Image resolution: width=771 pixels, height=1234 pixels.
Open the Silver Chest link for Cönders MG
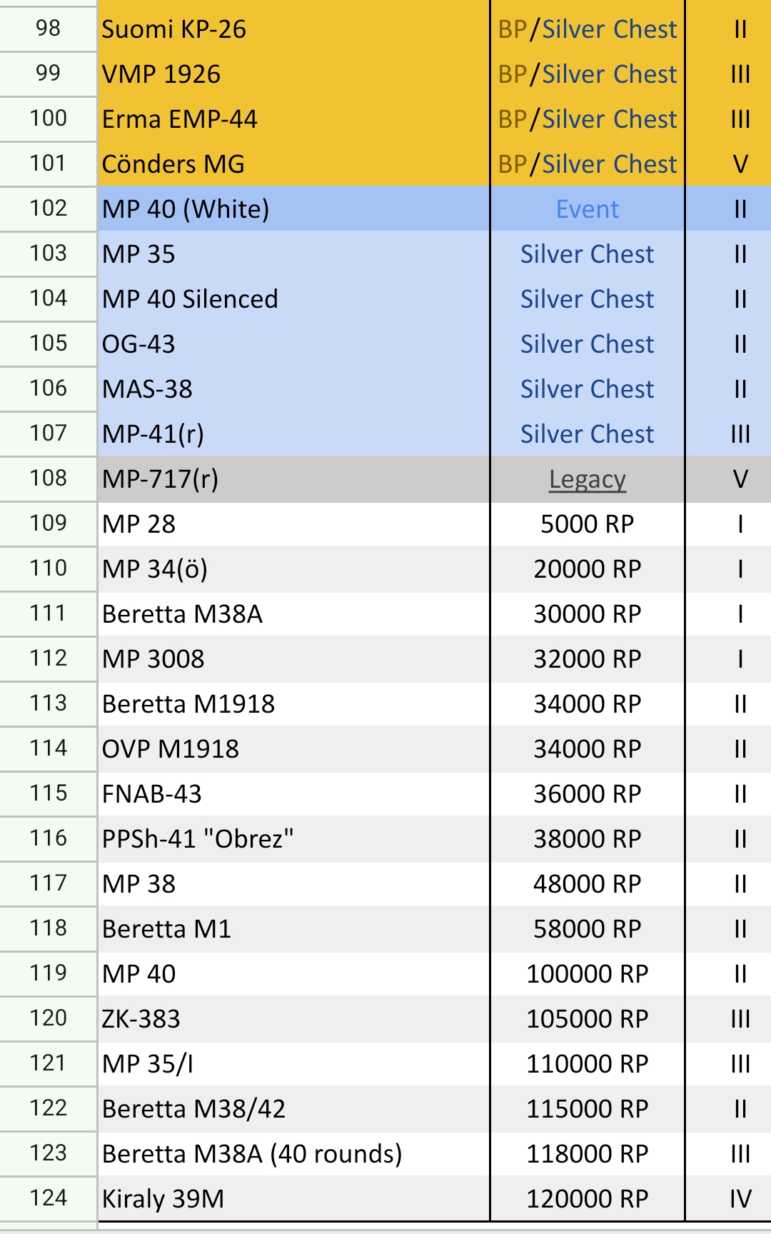click(609, 164)
